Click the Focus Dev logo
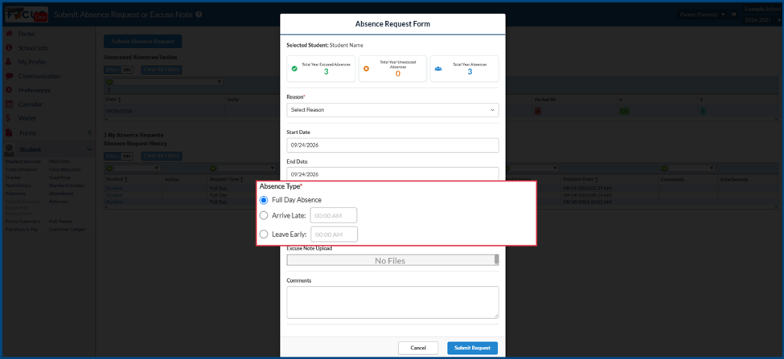This screenshot has height=359, width=784. 26,14
